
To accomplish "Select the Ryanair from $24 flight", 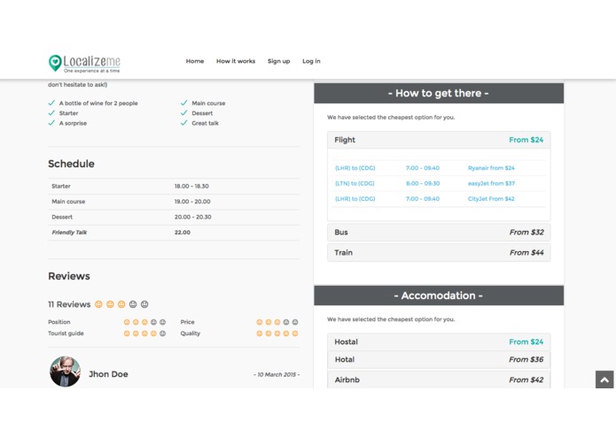I will [x=491, y=168].
